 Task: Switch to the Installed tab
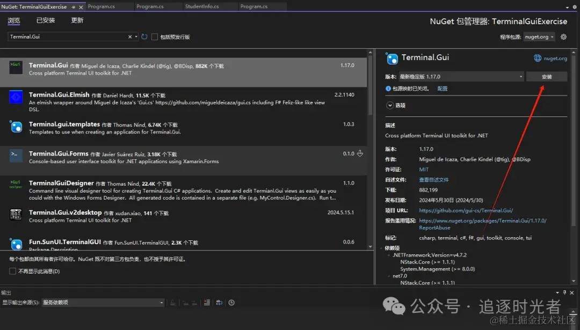click(46, 20)
